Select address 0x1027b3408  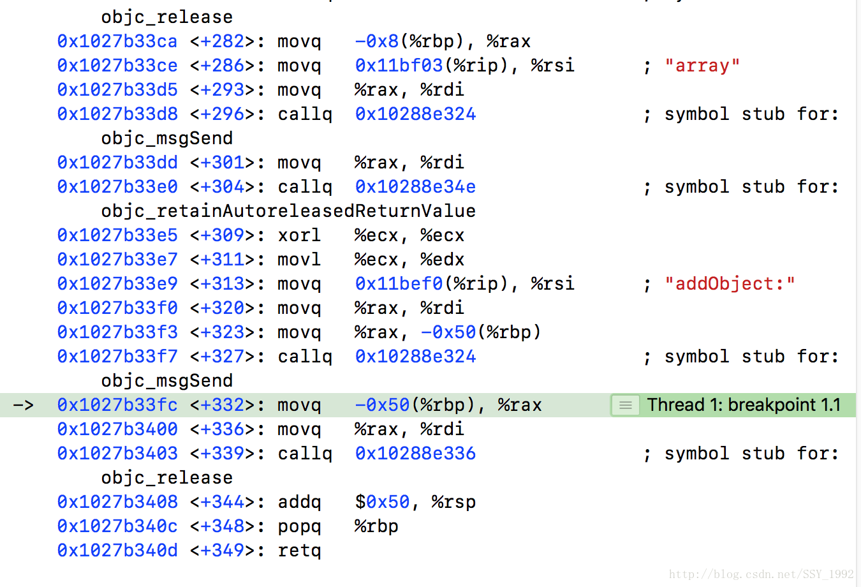[117, 502]
